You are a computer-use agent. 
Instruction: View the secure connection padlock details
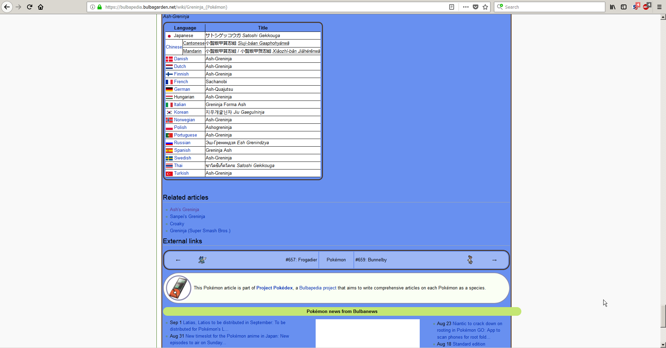pos(100,7)
